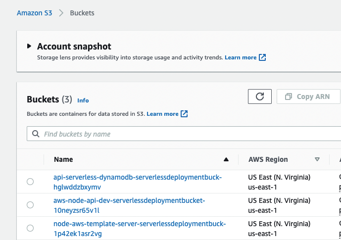Viewport: 341px width, 240px height.
Task: Focus the Find buckets by name field
Action: (x=184, y=134)
